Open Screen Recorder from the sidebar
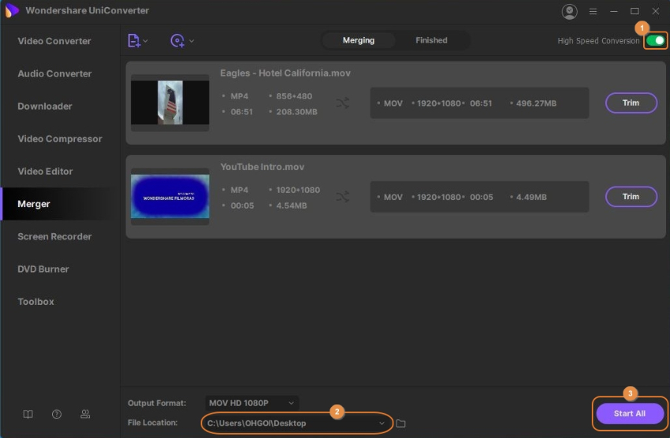670x438 pixels. [54, 236]
